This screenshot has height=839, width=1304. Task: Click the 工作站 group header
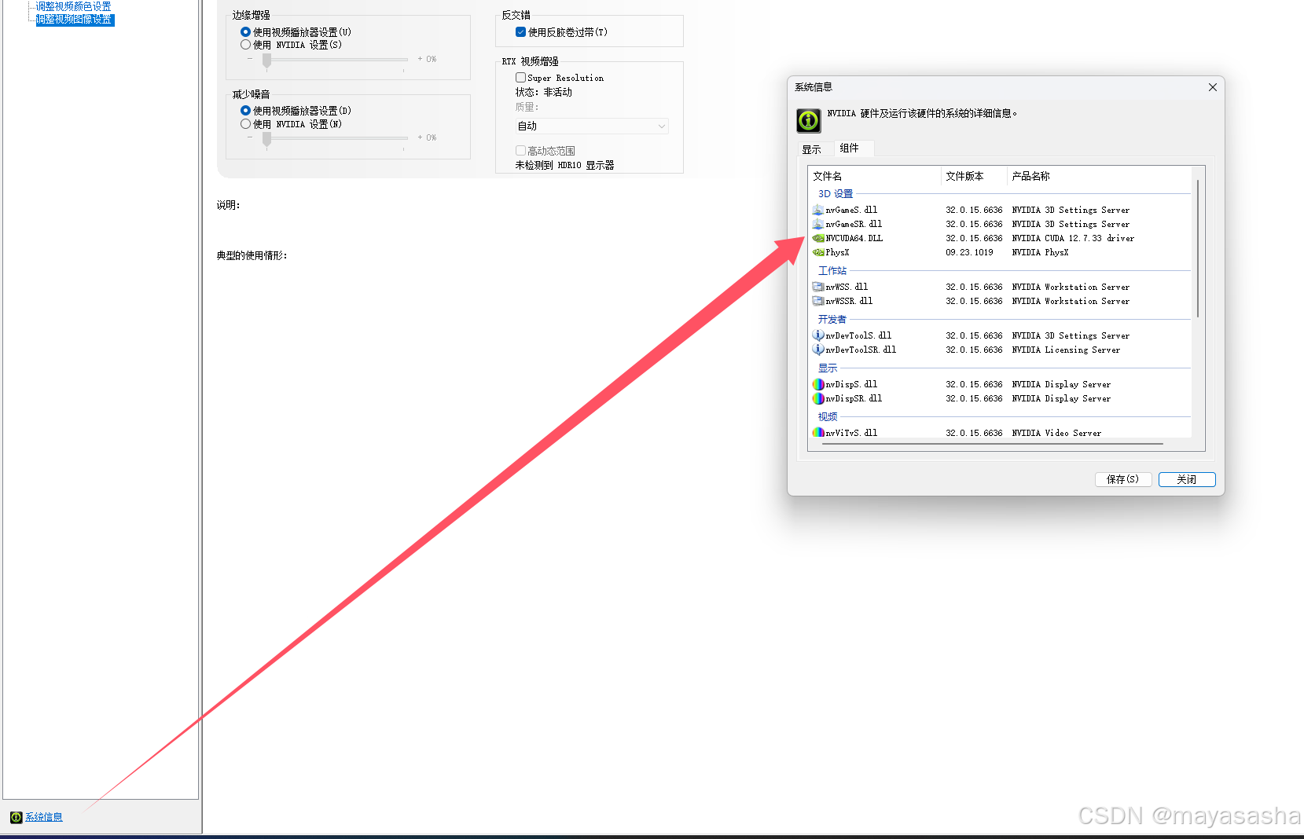tap(832, 271)
